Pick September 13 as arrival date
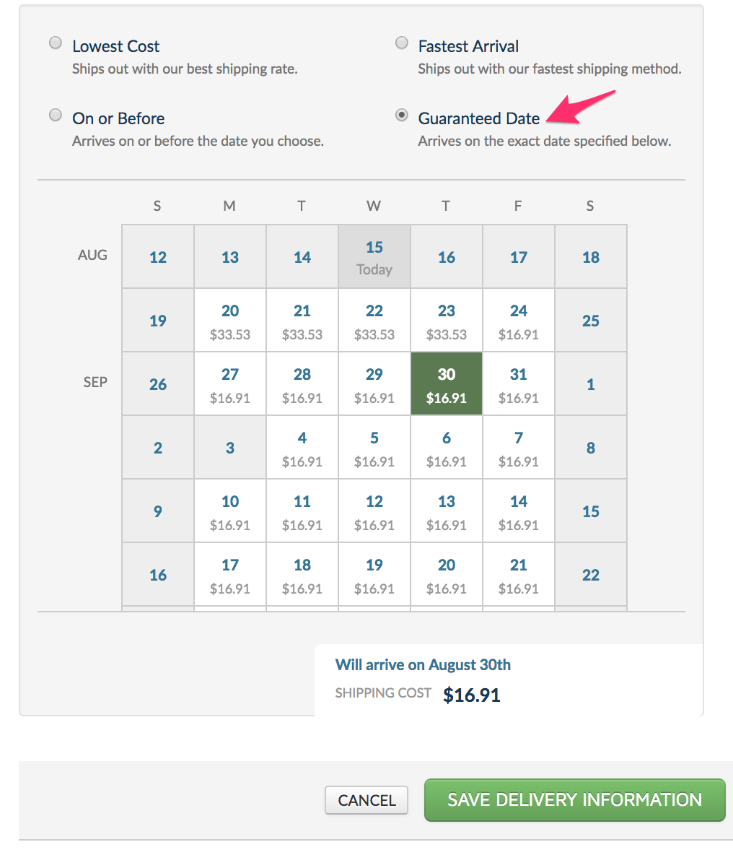Image resolution: width=733 pixels, height=855 pixels. (446, 511)
